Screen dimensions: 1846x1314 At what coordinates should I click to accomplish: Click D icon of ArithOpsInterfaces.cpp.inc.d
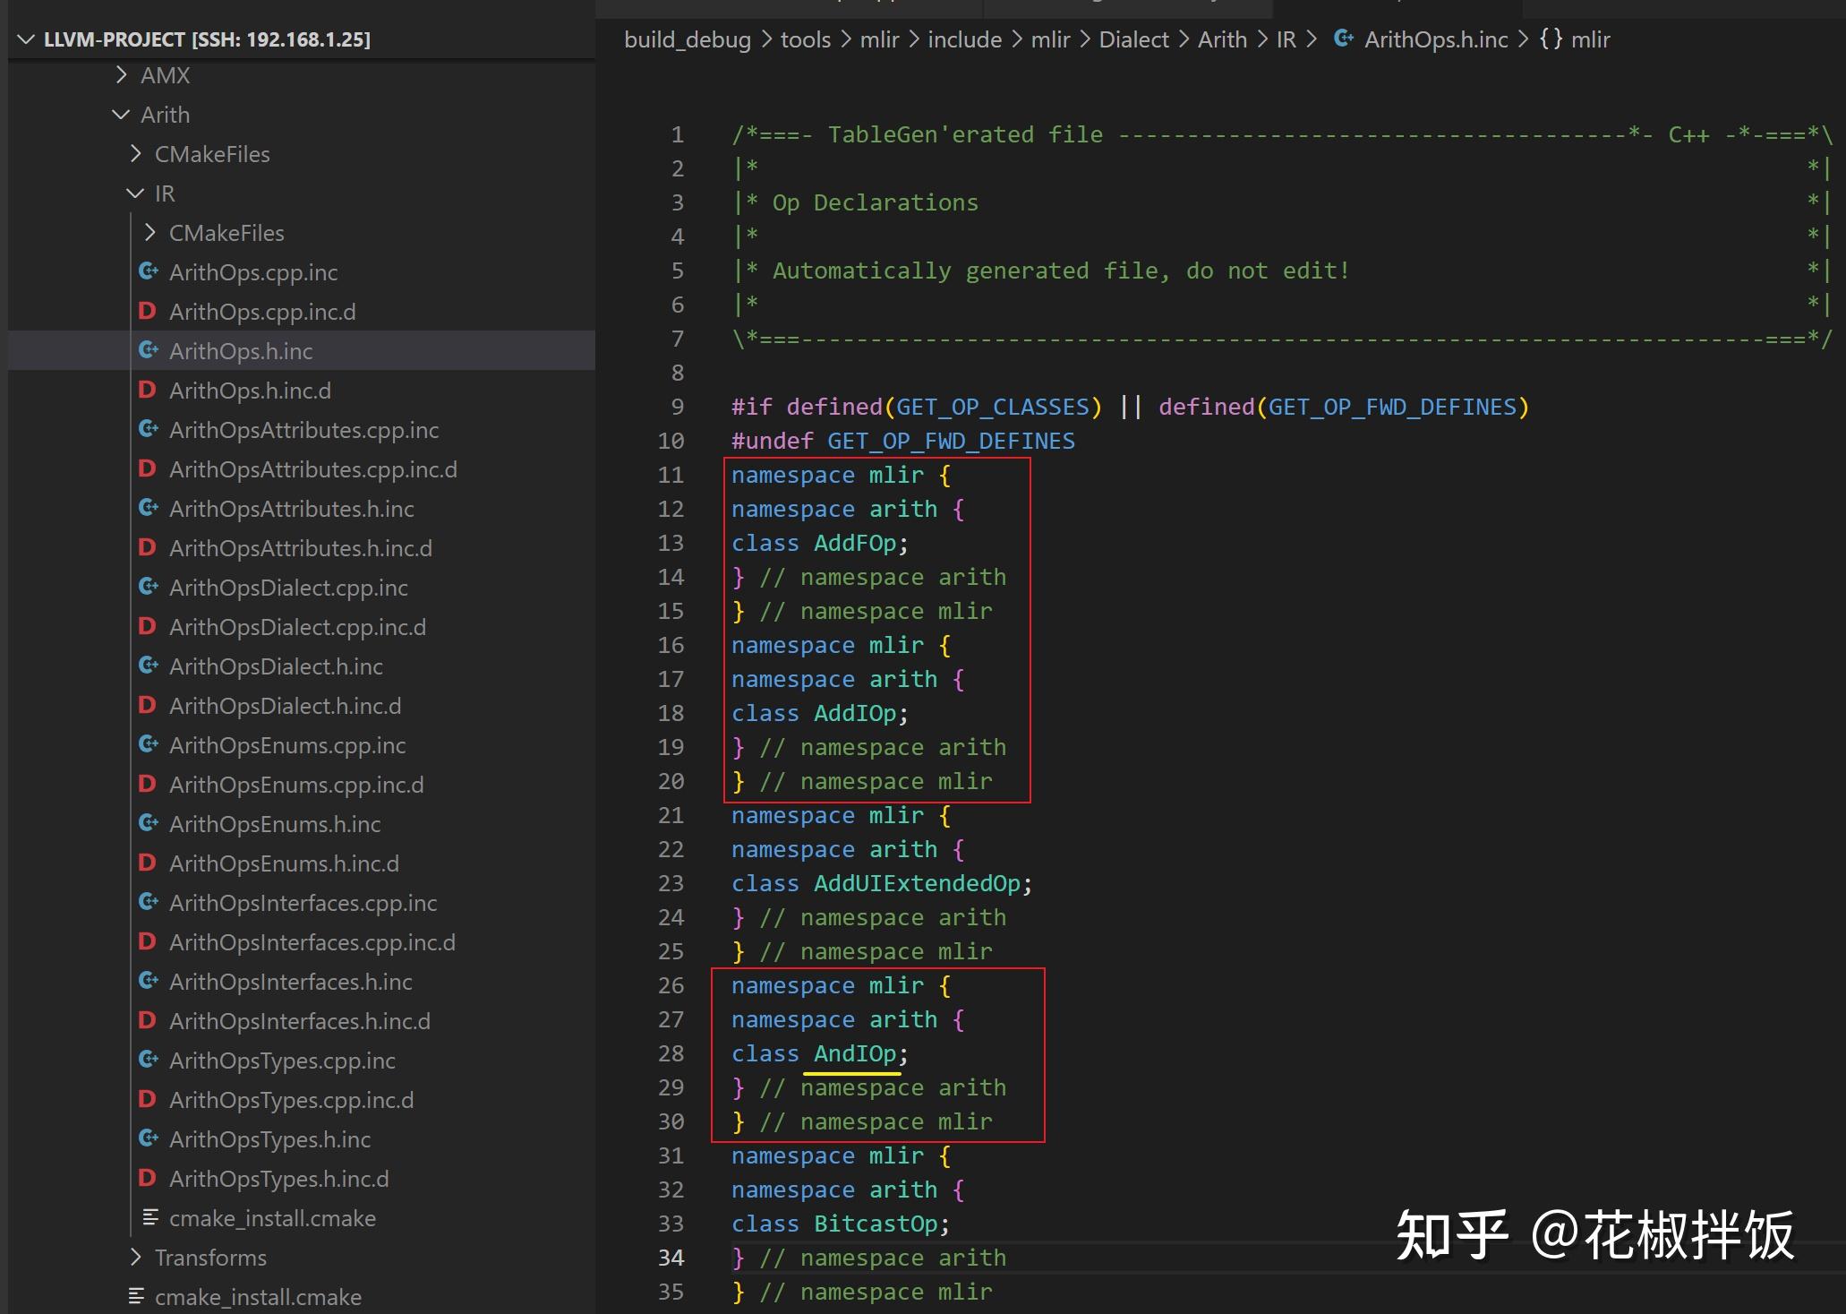click(x=148, y=941)
